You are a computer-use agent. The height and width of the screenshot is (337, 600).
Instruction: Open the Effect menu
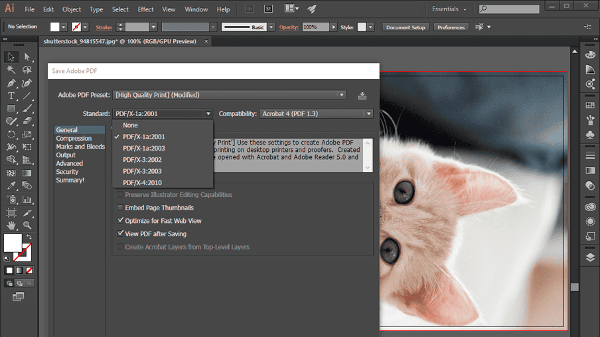click(145, 9)
